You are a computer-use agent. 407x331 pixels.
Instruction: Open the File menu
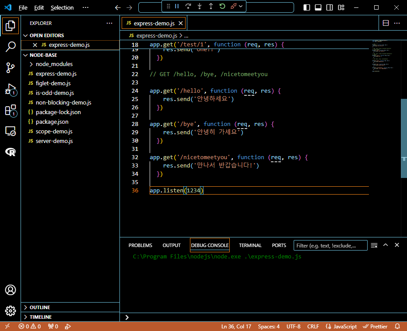coord(23,8)
